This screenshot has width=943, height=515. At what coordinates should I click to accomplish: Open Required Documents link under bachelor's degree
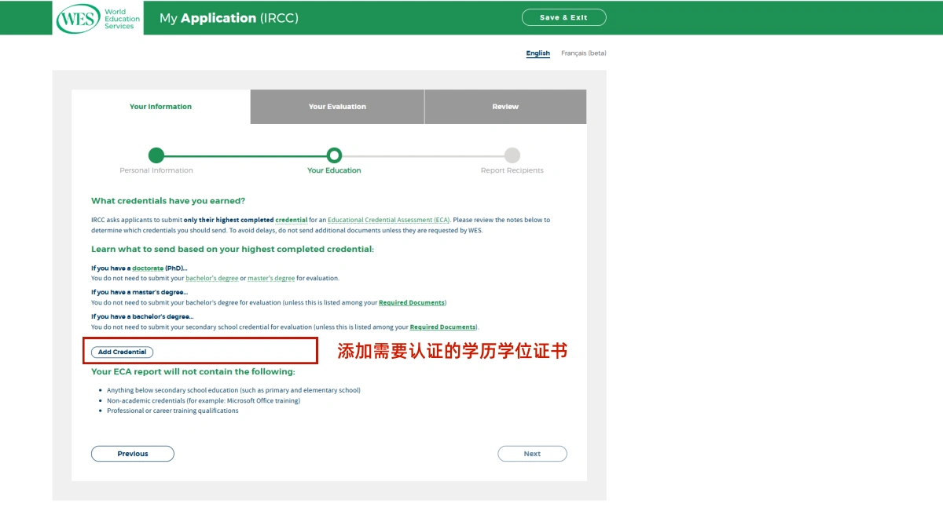point(442,327)
